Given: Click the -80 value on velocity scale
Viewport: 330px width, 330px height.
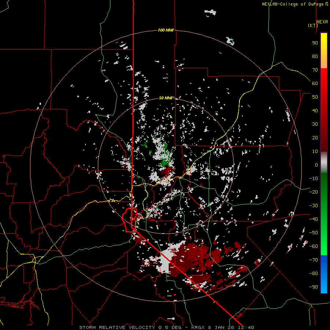Looking at the screenshot, I should 313,274.
